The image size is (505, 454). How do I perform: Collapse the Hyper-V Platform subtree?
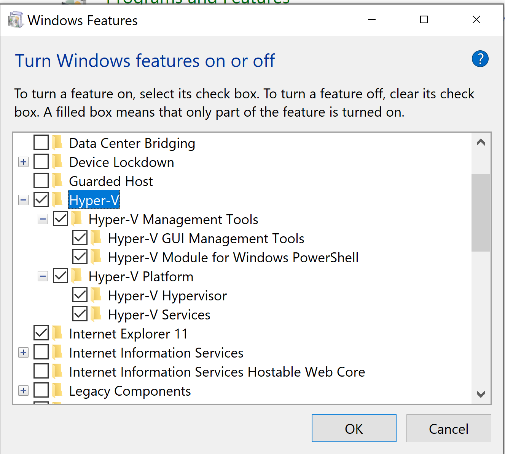tap(43, 276)
